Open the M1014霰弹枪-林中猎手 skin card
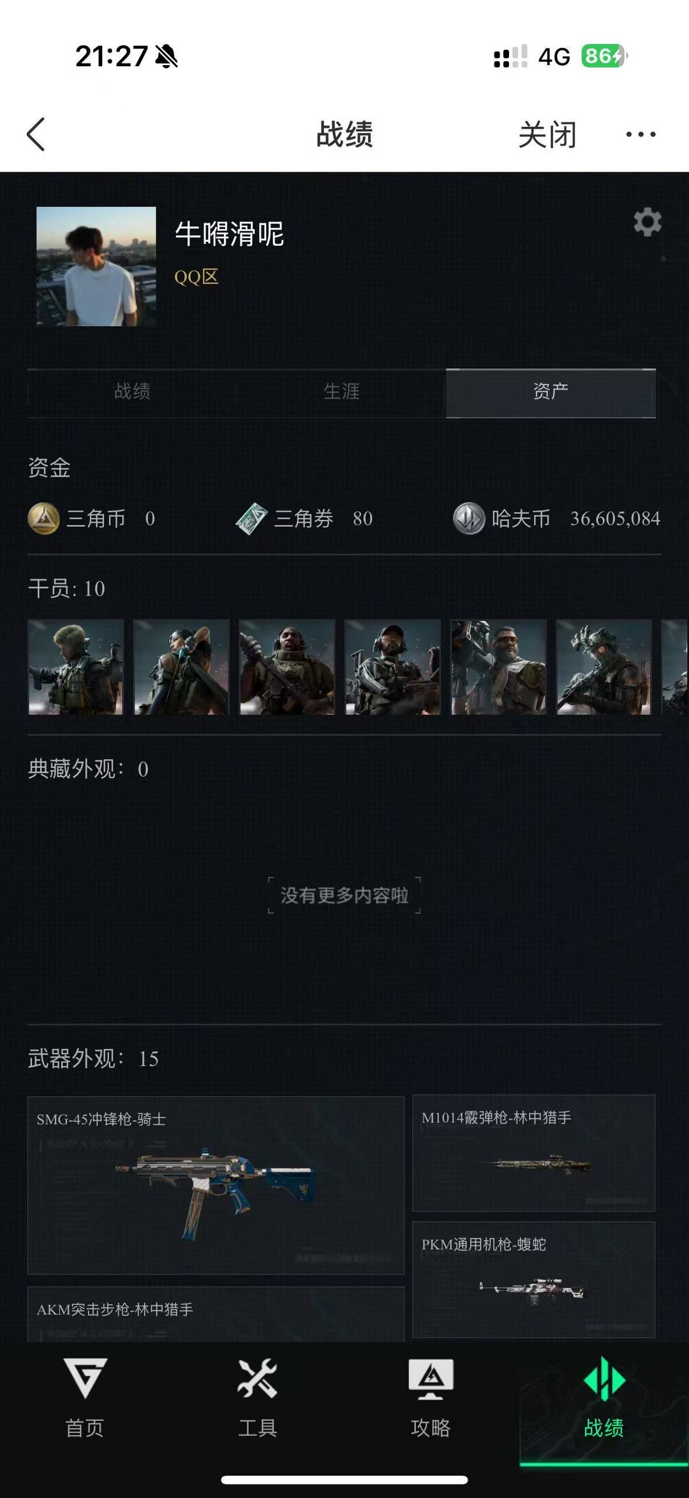 coord(533,1153)
